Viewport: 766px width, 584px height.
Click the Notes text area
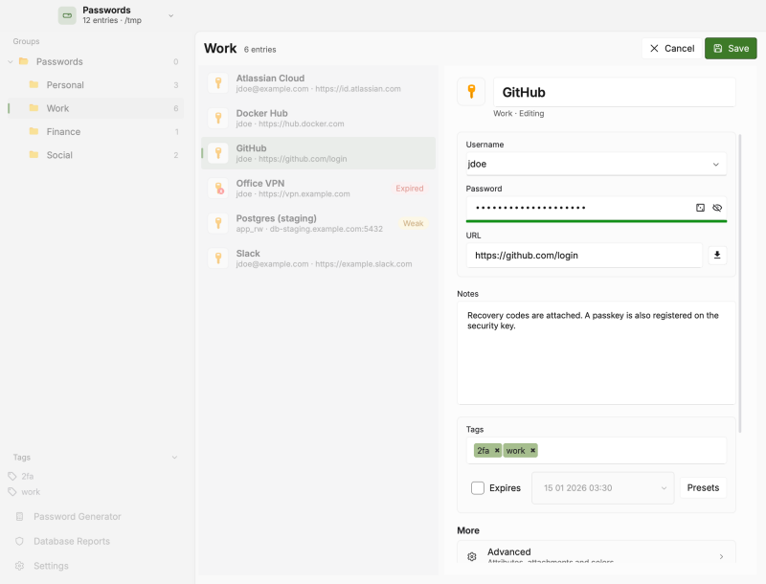(596, 352)
